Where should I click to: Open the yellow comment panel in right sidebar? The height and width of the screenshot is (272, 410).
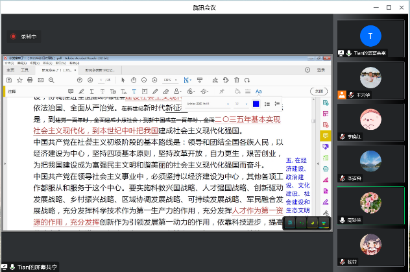pyautogui.click(x=324, y=135)
